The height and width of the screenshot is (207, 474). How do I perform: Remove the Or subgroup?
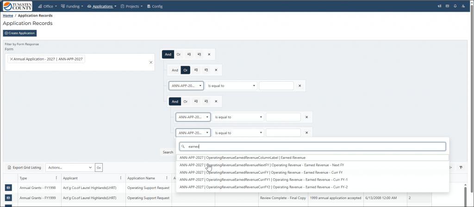pyautogui.click(x=216, y=70)
